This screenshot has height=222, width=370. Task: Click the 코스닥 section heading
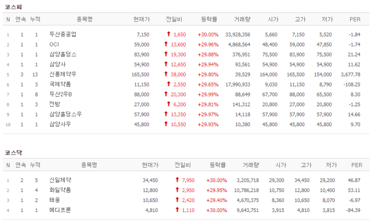tap(13, 153)
